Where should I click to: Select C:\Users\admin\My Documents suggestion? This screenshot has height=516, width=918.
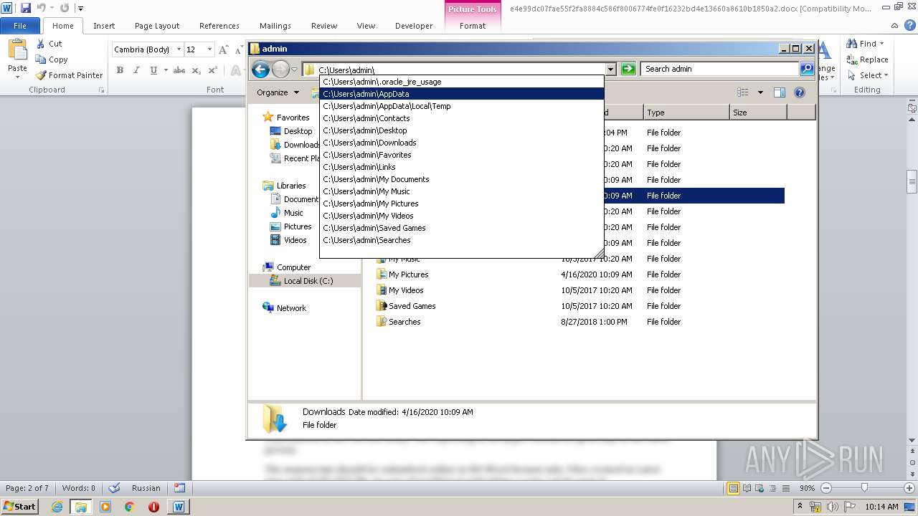(x=462, y=179)
